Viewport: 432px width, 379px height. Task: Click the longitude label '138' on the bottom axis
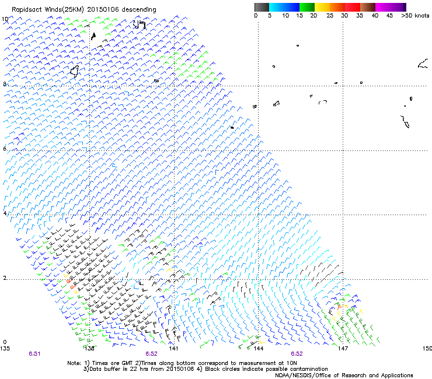[x=89, y=349]
